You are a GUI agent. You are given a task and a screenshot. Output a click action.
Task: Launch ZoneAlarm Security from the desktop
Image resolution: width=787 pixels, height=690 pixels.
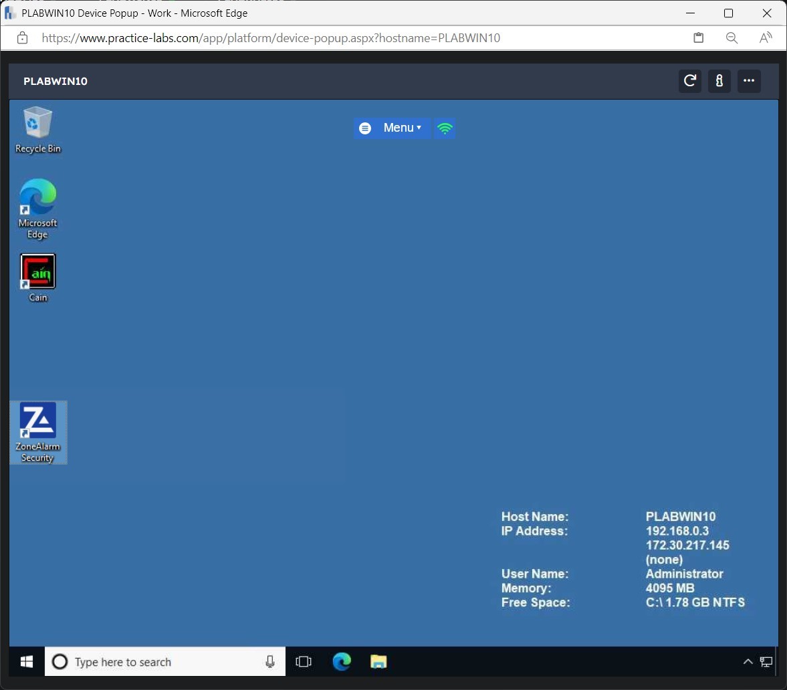(x=38, y=425)
